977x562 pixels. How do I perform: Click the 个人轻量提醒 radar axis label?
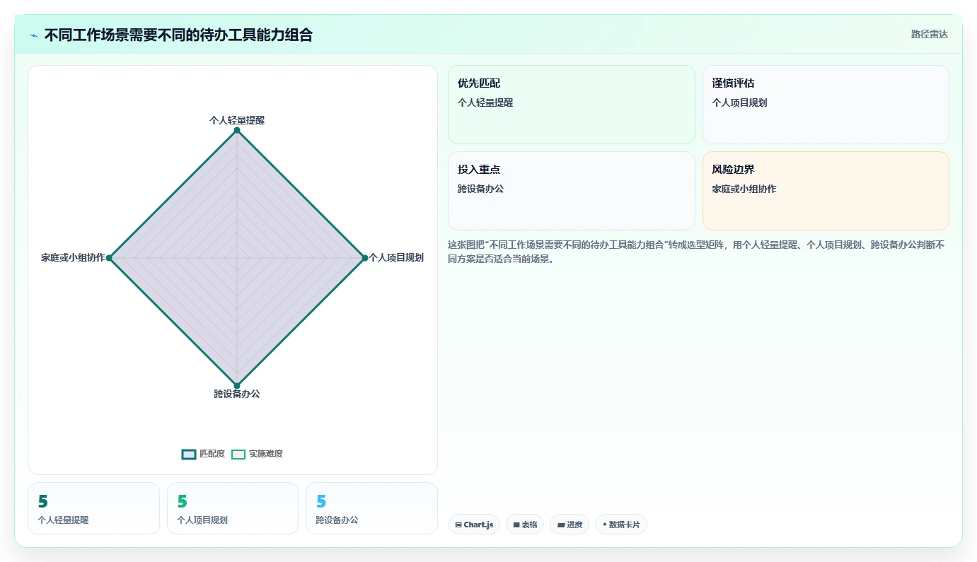click(x=237, y=120)
